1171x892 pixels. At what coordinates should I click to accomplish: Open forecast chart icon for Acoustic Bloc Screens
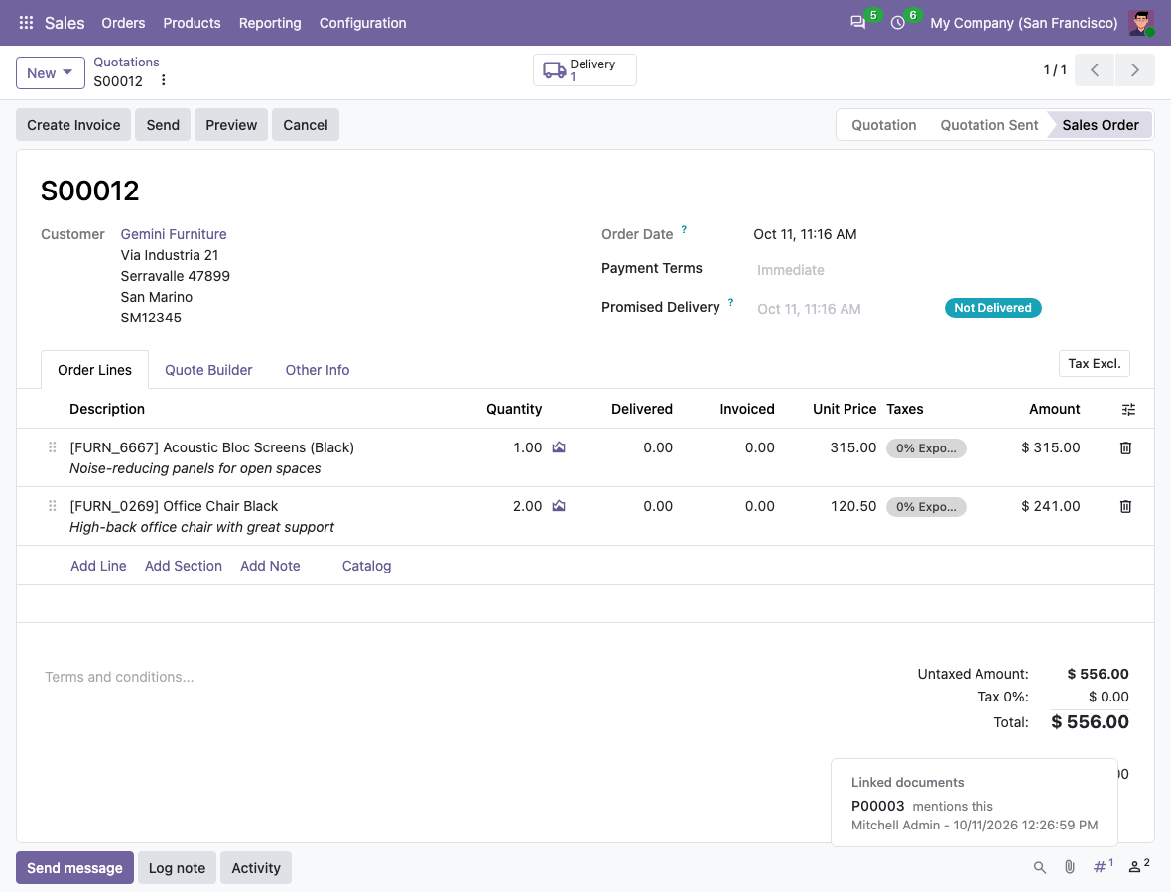coord(559,447)
